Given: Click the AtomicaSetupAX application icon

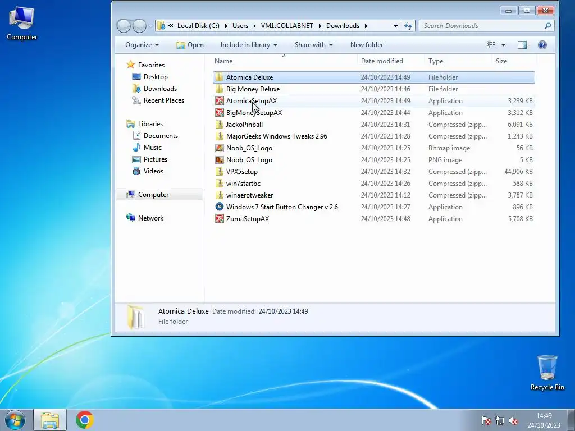Looking at the screenshot, I should pyautogui.click(x=220, y=101).
